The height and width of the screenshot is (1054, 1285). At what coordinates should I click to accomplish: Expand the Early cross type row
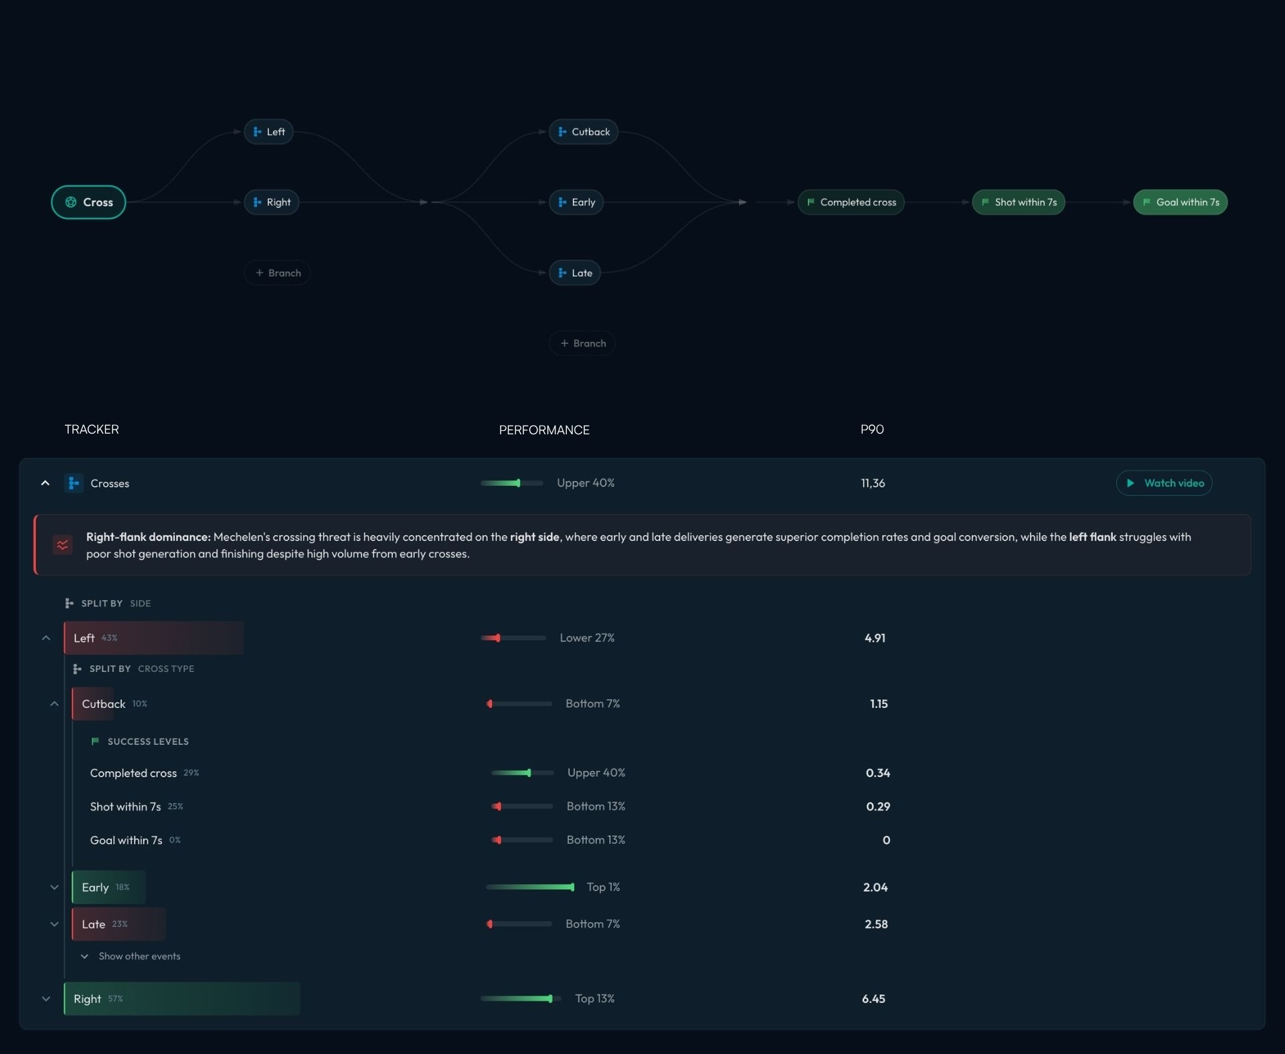(x=54, y=887)
